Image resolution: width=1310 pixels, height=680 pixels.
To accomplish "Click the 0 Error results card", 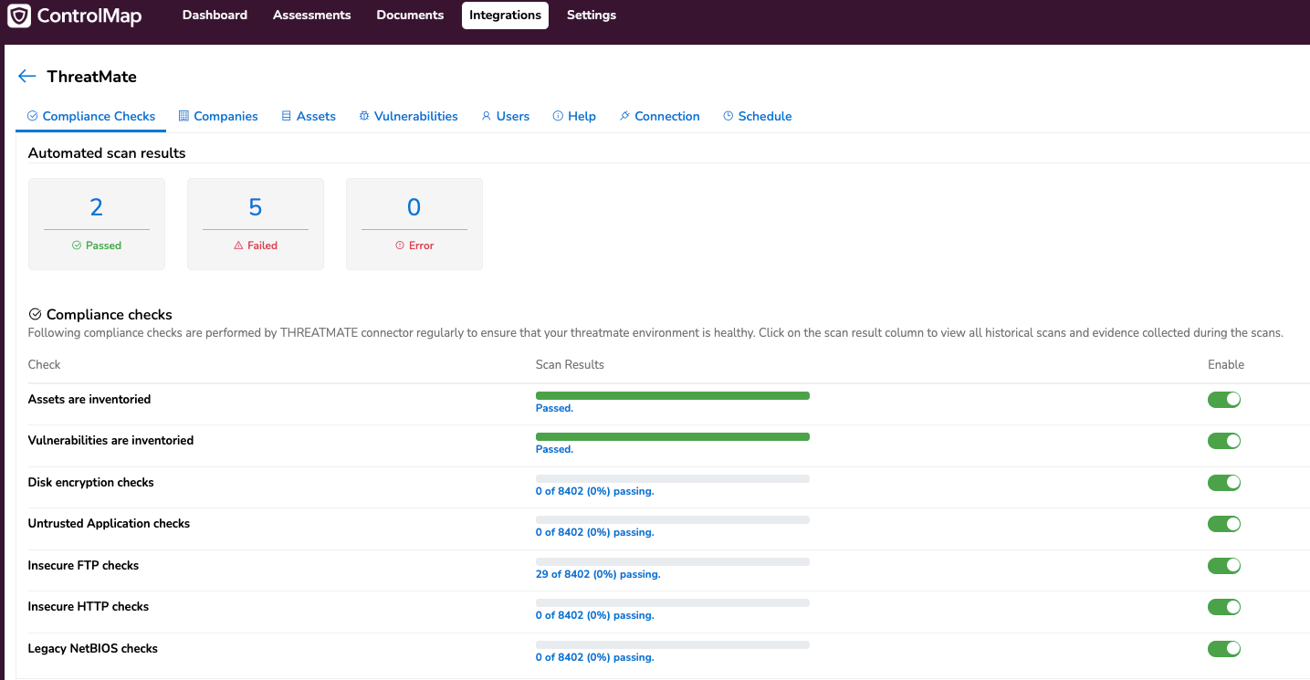I will (x=414, y=224).
